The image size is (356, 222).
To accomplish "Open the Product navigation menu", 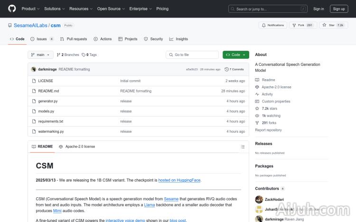I will (30, 9).
